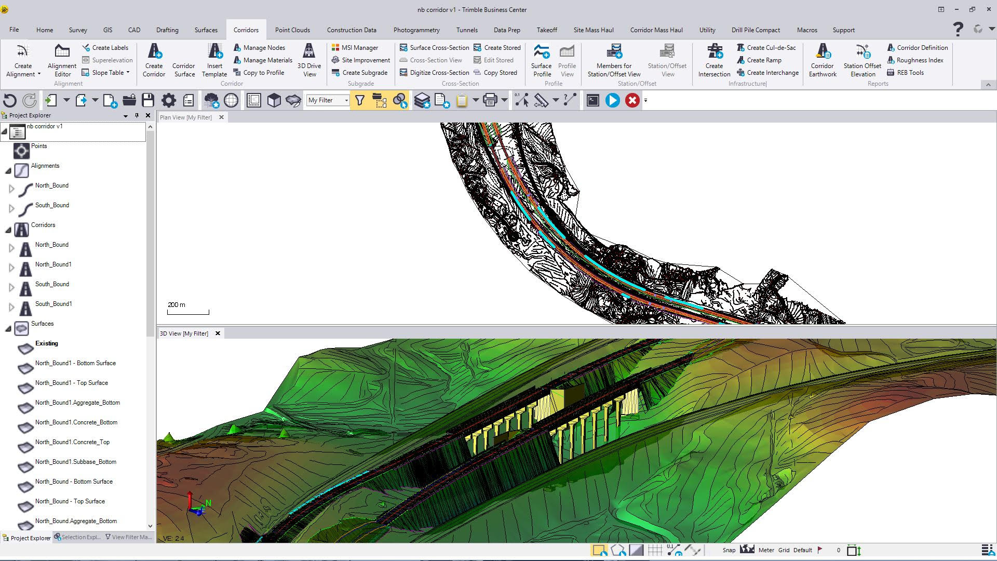
Task: Open the command pane console icon
Action: 592,100
